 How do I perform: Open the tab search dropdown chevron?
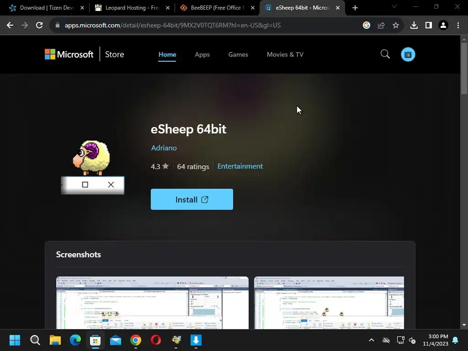(x=394, y=6)
